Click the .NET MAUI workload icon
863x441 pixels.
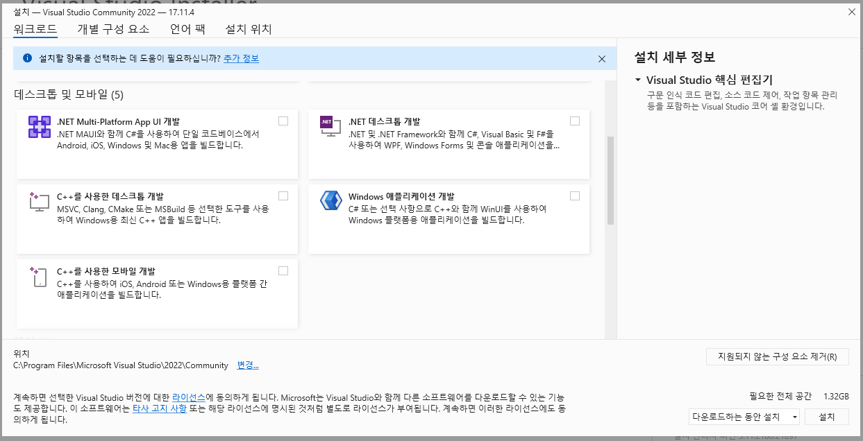40,128
